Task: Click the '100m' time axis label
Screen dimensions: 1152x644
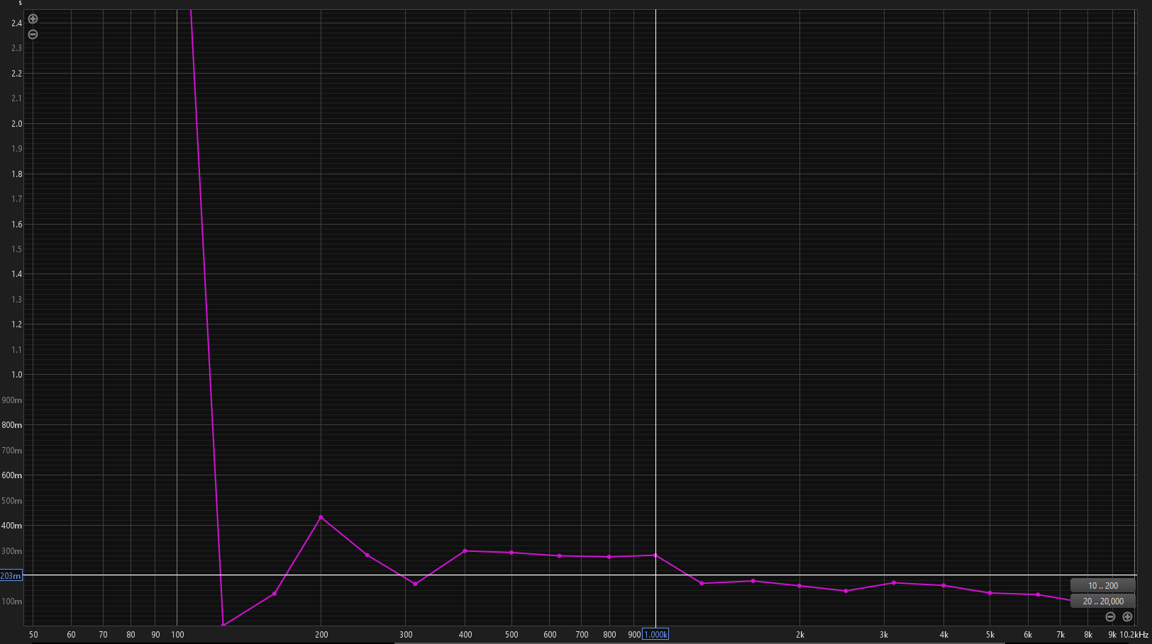Action: [x=12, y=601]
